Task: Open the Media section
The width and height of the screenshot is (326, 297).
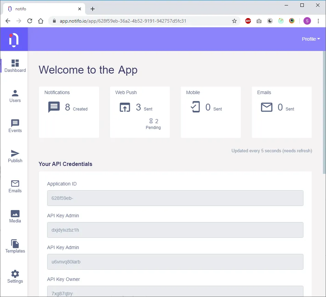Action: (x=15, y=217)
